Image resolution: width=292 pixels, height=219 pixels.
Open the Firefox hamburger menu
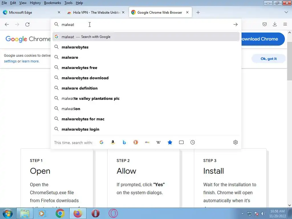tap(285, 24)
